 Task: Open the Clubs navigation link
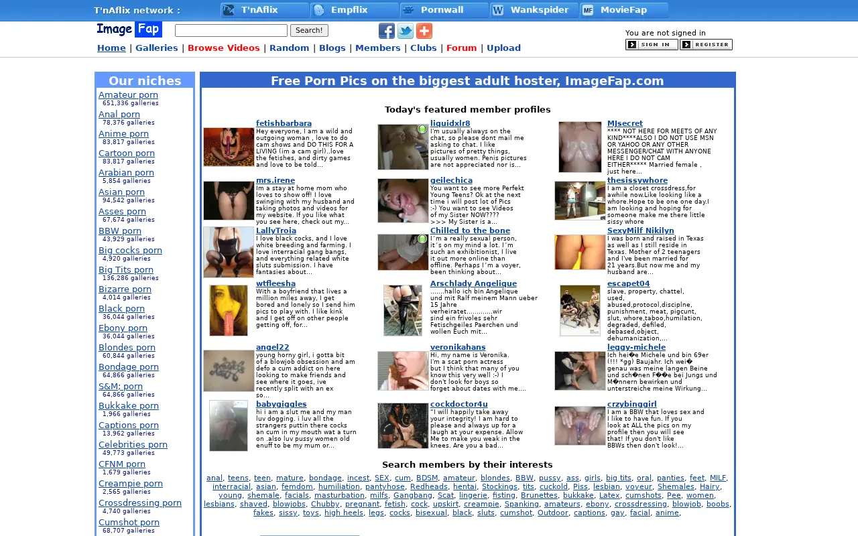(424, 48)
